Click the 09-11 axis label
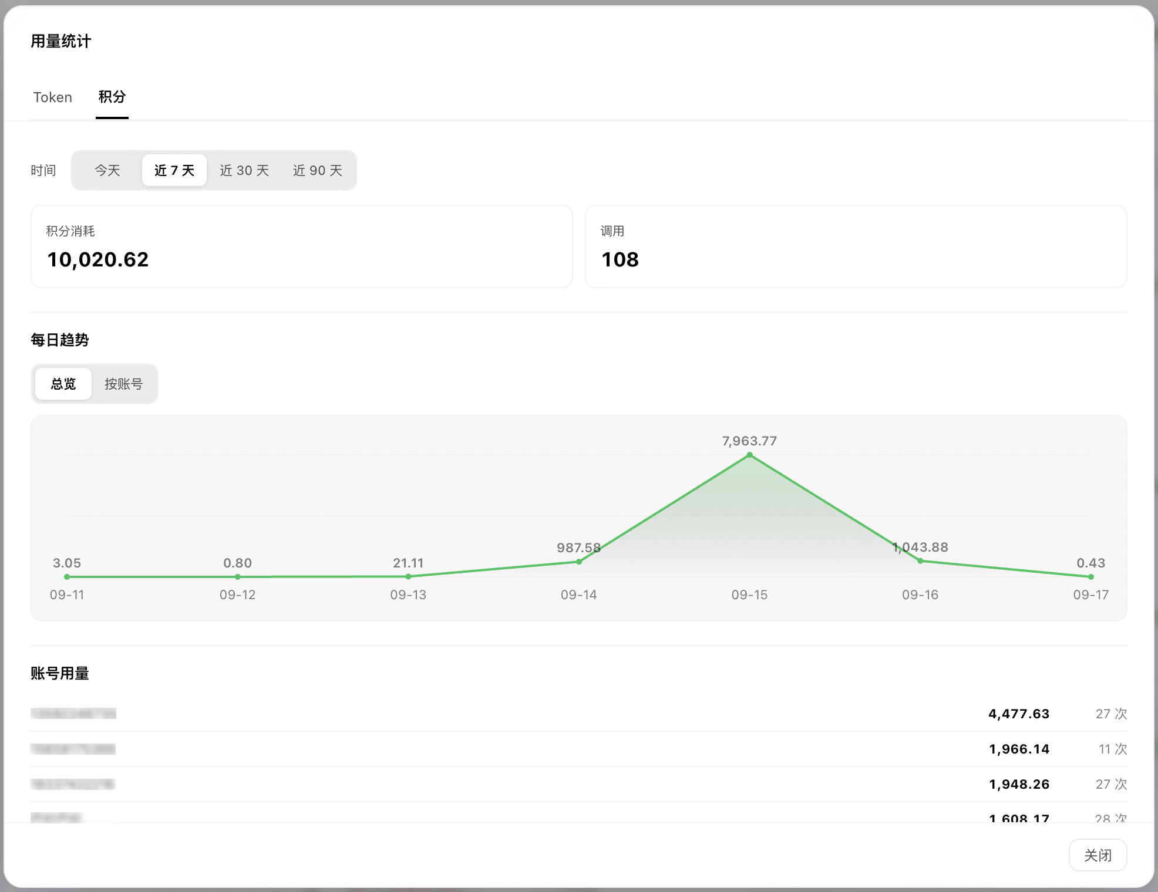This screenshot has height=892, width=1158. pyautogui.click(x=67, y=594)
